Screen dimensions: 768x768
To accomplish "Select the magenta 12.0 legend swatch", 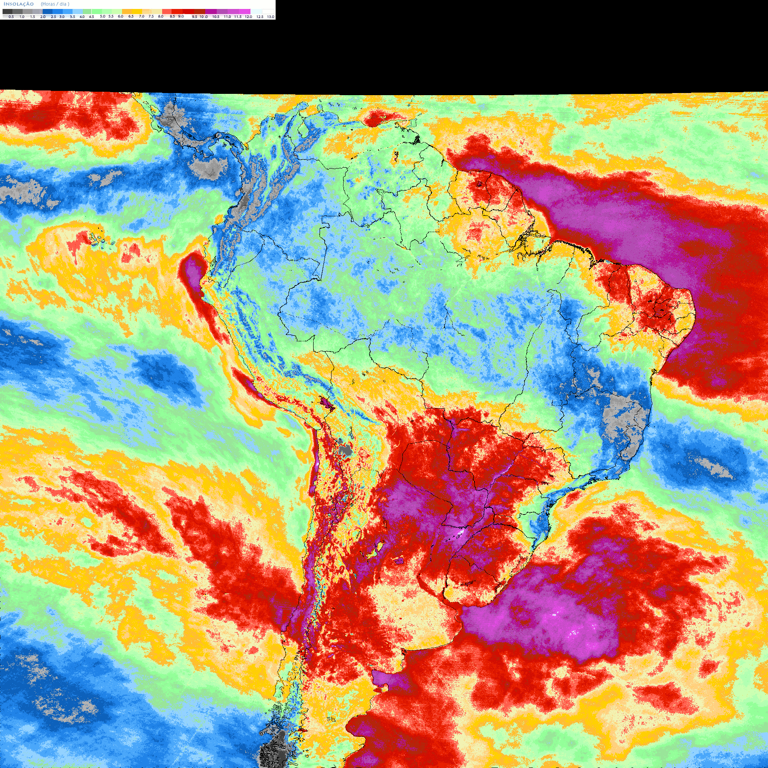I will (x=244, y=12).
